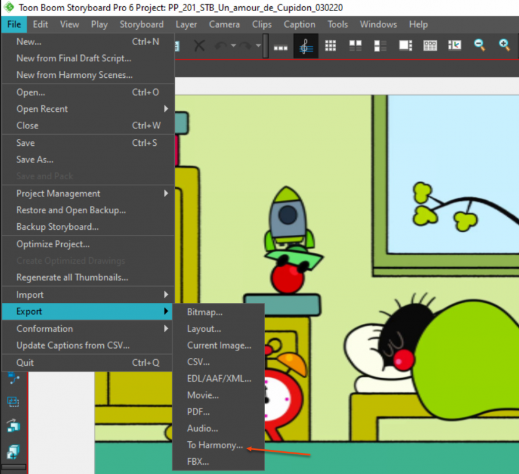Select the PDF-style panel grid view icon

coord(430,46)
